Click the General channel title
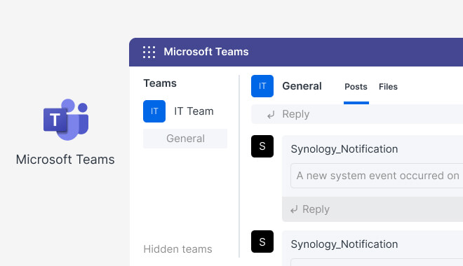This screenshot has height=266, width=463. (302, 86)
